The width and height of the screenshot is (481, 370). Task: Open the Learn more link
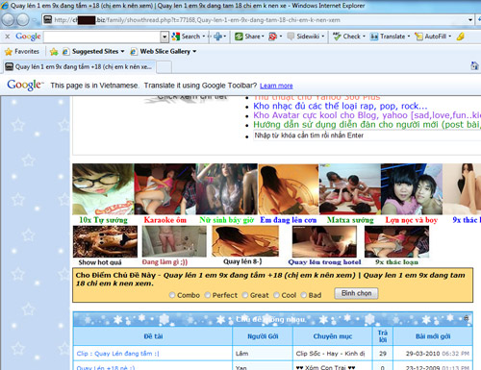pos(276,86)
